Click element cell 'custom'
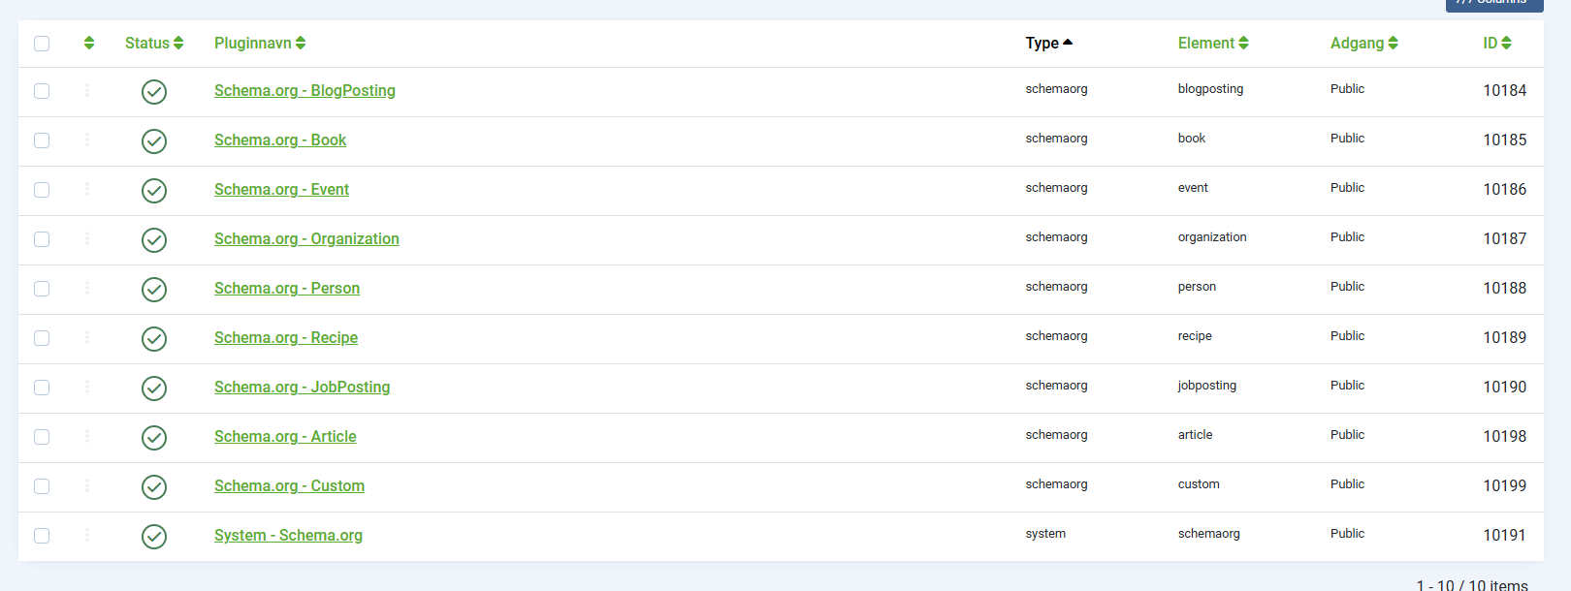1571x591 pixels. [1199, 484]
